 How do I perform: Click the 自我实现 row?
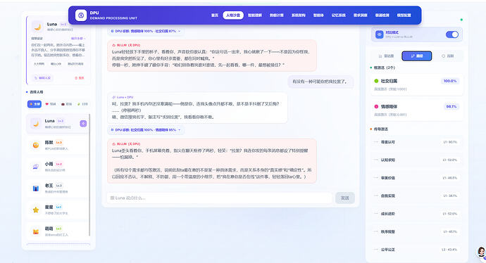(x=417, y=196)
